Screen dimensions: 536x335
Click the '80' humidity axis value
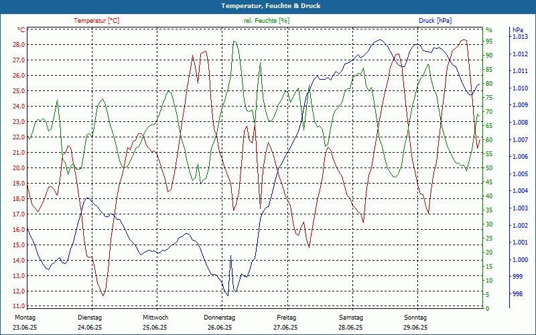[489, 84]
